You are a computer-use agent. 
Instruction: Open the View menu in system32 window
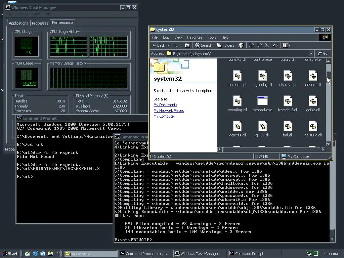tap(178, 37)
